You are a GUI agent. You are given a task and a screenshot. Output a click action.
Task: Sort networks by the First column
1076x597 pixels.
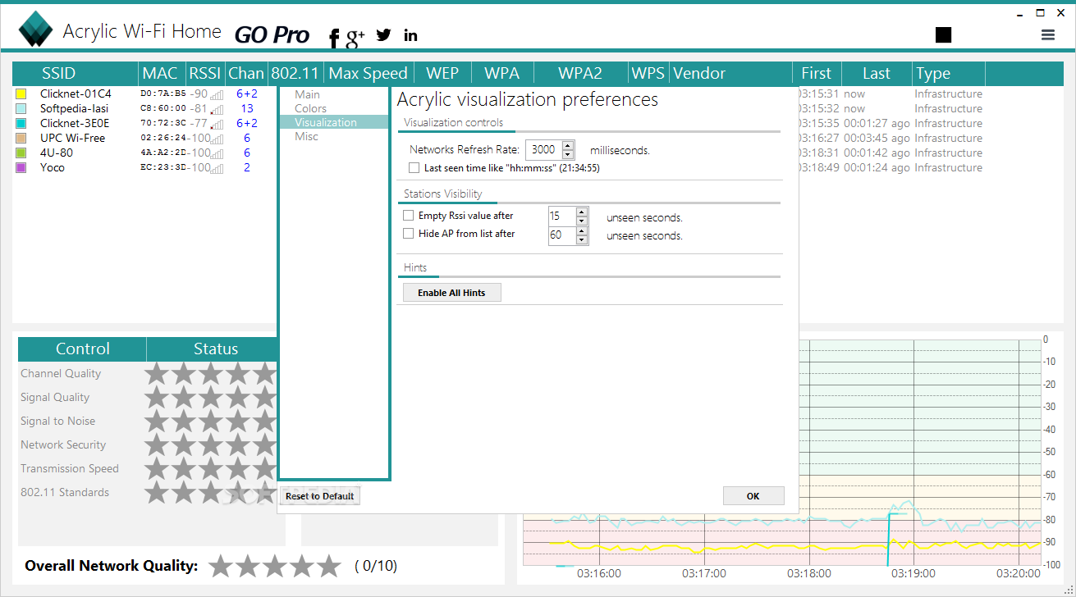click(816, 73)
